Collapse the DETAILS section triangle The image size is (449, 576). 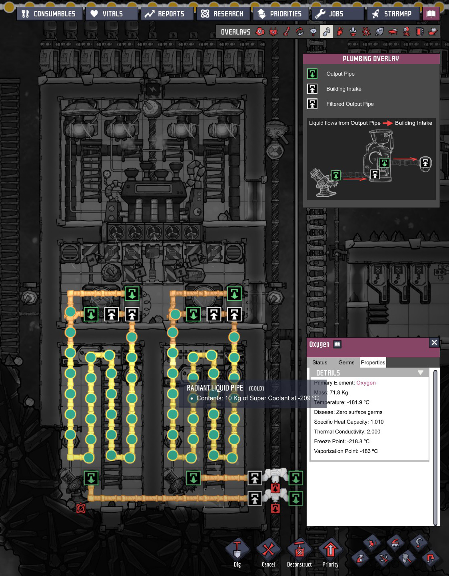click(420, 373)
